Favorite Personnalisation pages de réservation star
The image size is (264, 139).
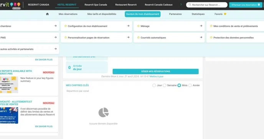tap(66, 38)
